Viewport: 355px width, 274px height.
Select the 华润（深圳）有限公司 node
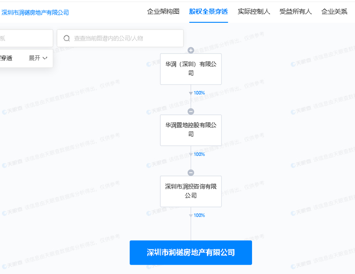pos(191,69)
